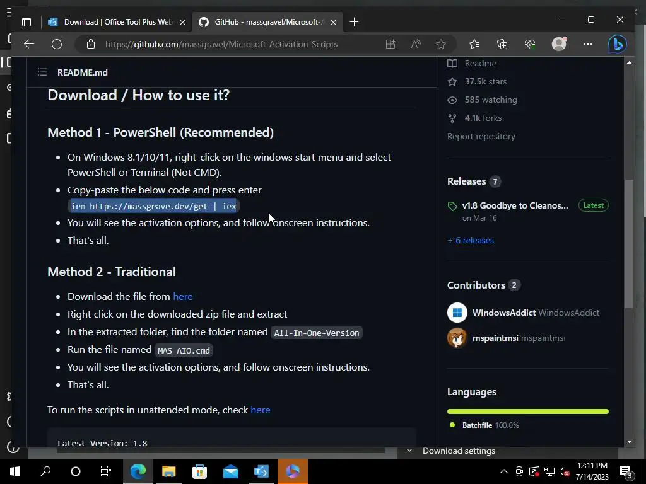Click the muted volume tray icon
Image resolution: width=646 pixels, height=484 pixels.
click(x=564, y=471)
